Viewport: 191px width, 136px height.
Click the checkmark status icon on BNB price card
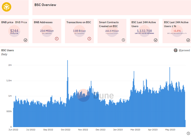(x=26, y=40)
